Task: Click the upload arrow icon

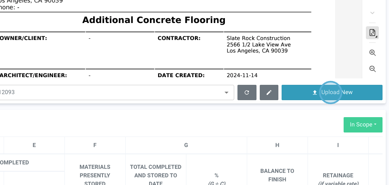Action: tap(315, 92)
